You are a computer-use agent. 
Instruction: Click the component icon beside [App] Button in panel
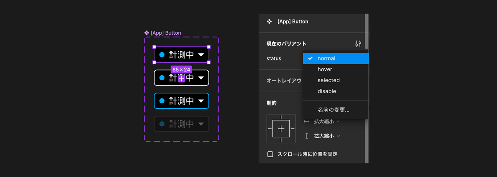[269, 21]
